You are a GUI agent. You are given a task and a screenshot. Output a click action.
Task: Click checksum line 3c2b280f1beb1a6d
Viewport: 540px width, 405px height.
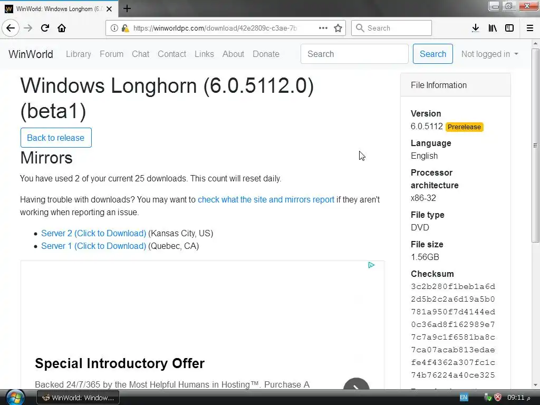click(x=453, y=286)
